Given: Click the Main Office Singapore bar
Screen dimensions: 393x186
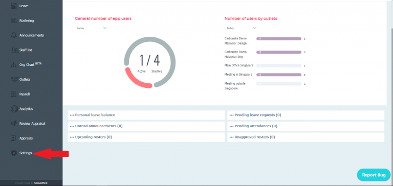Looking at the screenshot, I should click(279, 65).
